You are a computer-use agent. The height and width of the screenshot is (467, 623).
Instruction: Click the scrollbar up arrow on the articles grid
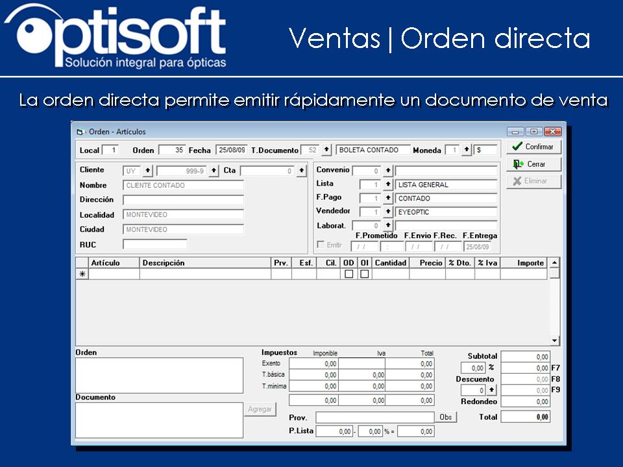555,263
